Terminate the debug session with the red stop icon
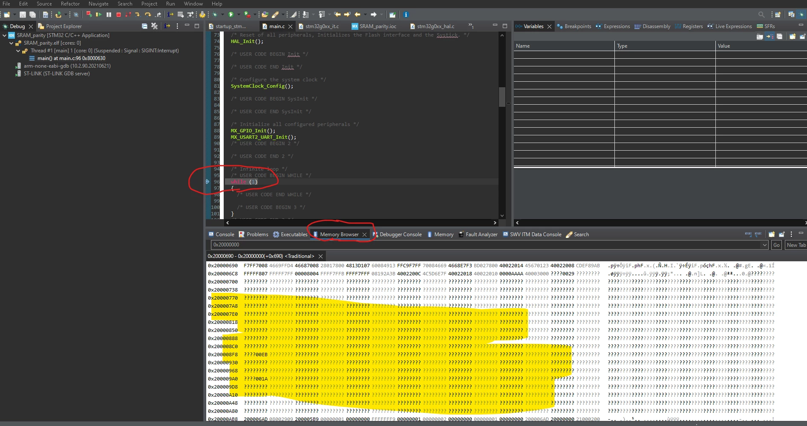This screenshot has width=807, height=426. 118,14
